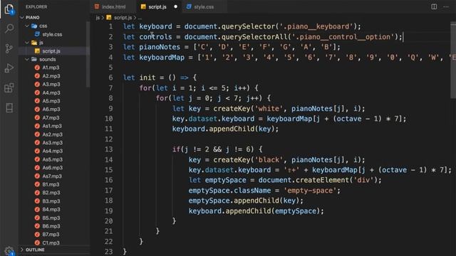Open A1.mp3 in the sounds folder

[x=51, y=68]
